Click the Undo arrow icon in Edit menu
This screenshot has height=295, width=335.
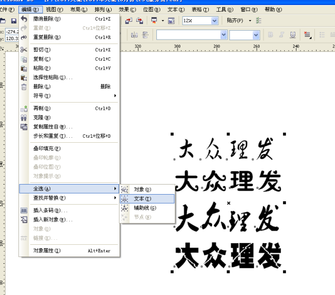pyautogui.click(x=24, y=19)
